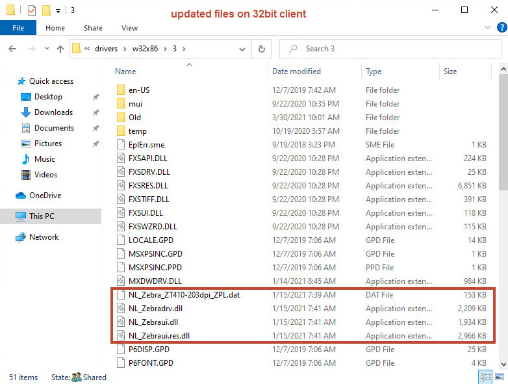Open OneDrive in navigation pane
Viewport: 508px width, 384px height.
coord(44,196)
